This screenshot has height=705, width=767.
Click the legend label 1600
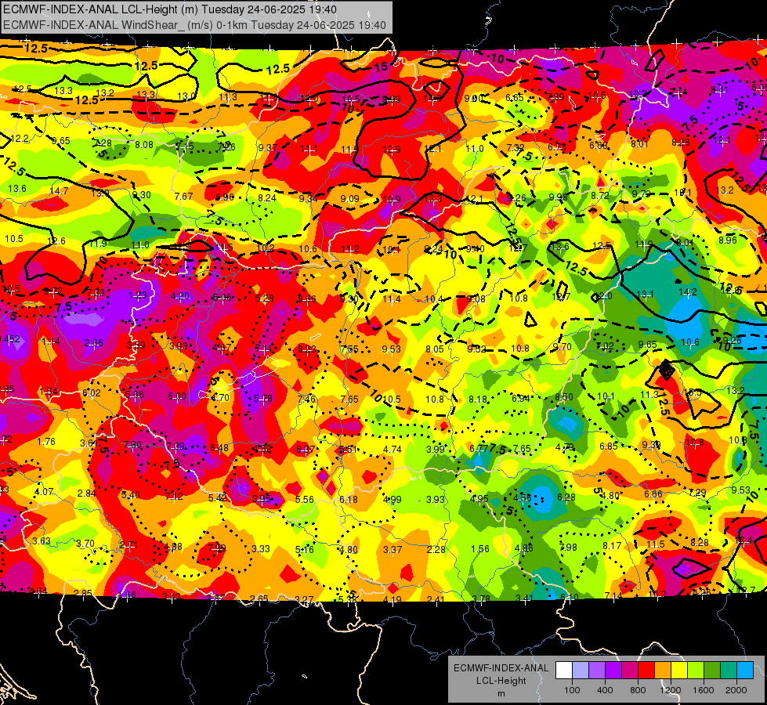click(x=704, y=690)
